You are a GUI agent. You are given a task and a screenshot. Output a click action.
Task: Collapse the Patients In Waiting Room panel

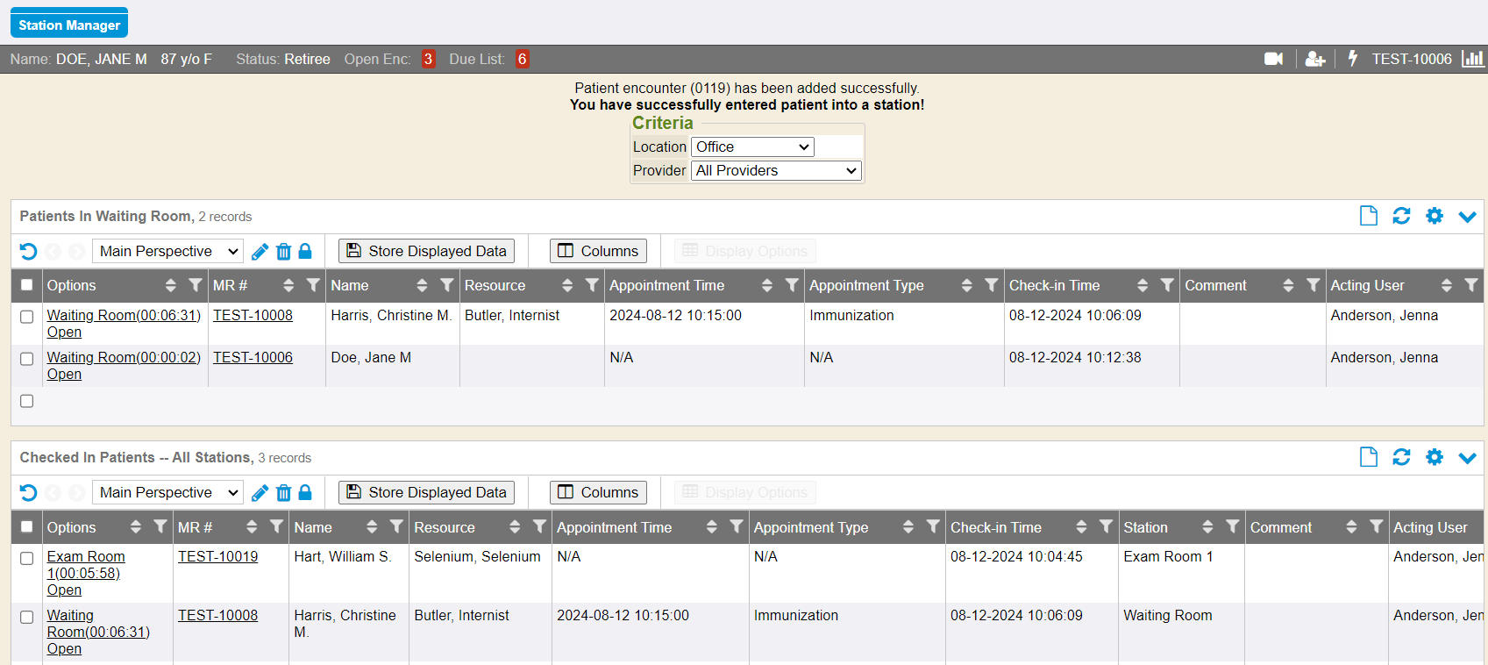(x=1467, y=216)
